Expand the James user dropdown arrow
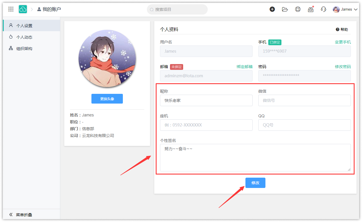The image size is (362, 222). pyautogui.click(x=356, y=9)
